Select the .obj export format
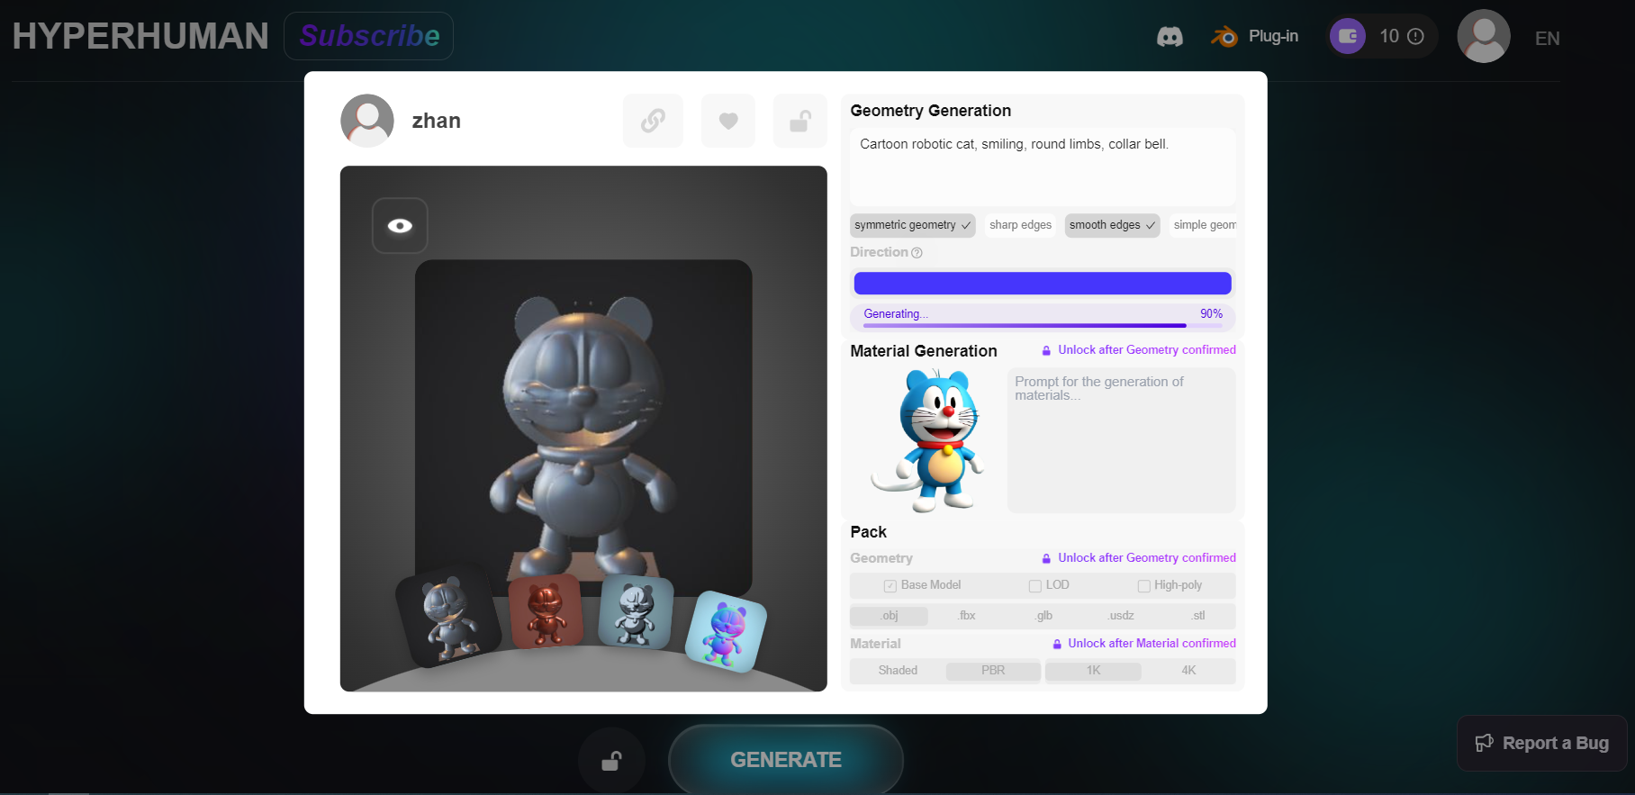Screen dimensions: 1635x795 click(x=890, y=616)
